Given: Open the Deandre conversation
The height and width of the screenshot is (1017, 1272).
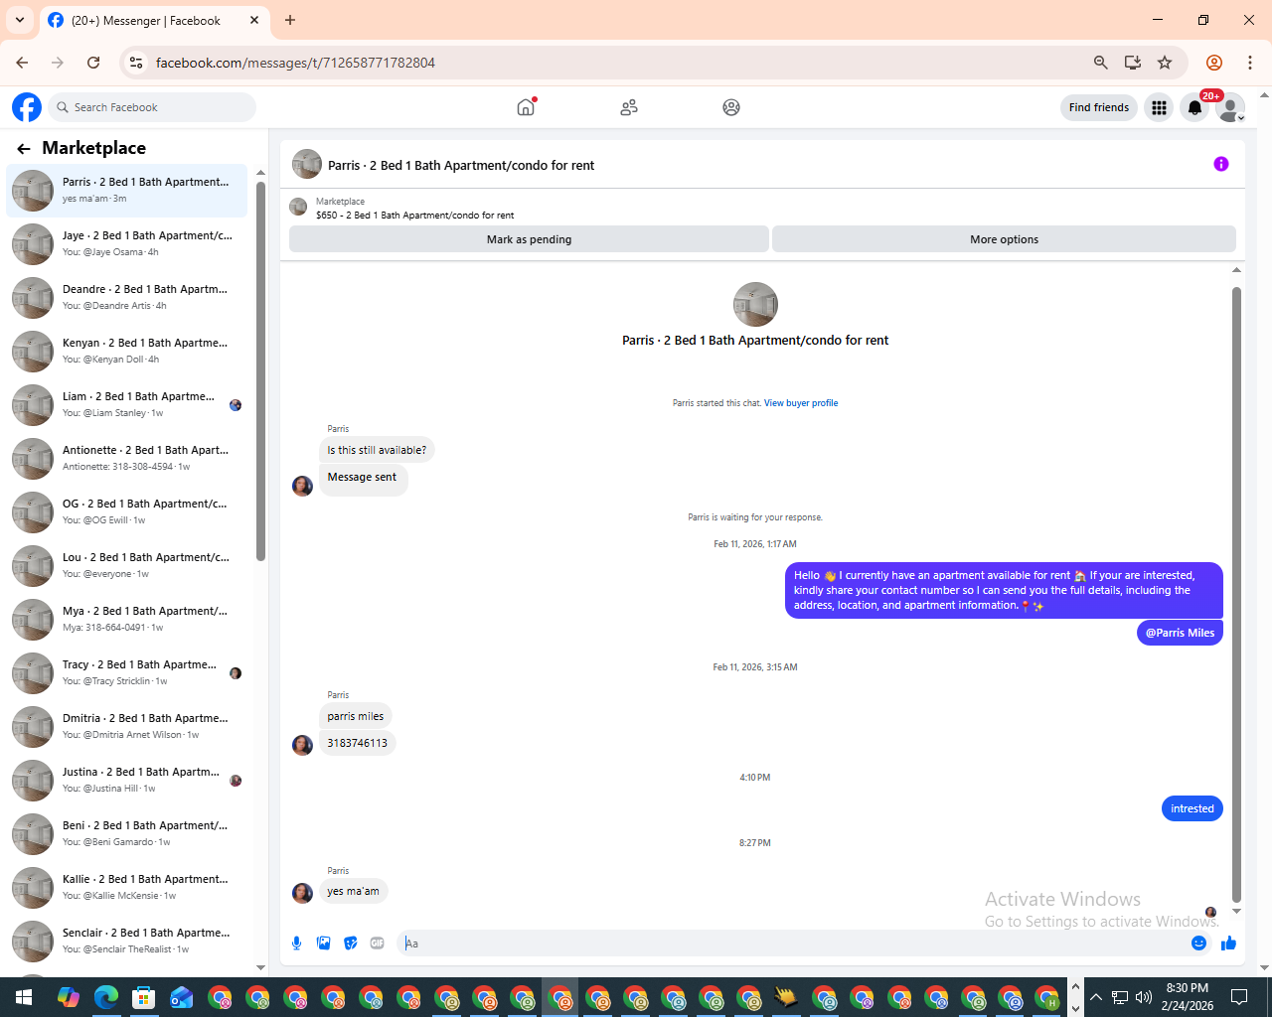Looking at the screenshot, I should pos(127,298).
